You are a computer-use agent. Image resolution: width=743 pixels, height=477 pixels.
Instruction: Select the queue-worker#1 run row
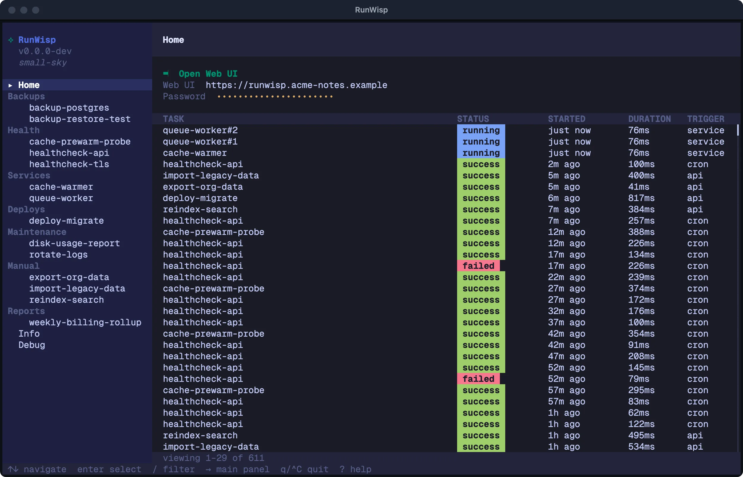[x=445, y=142]
